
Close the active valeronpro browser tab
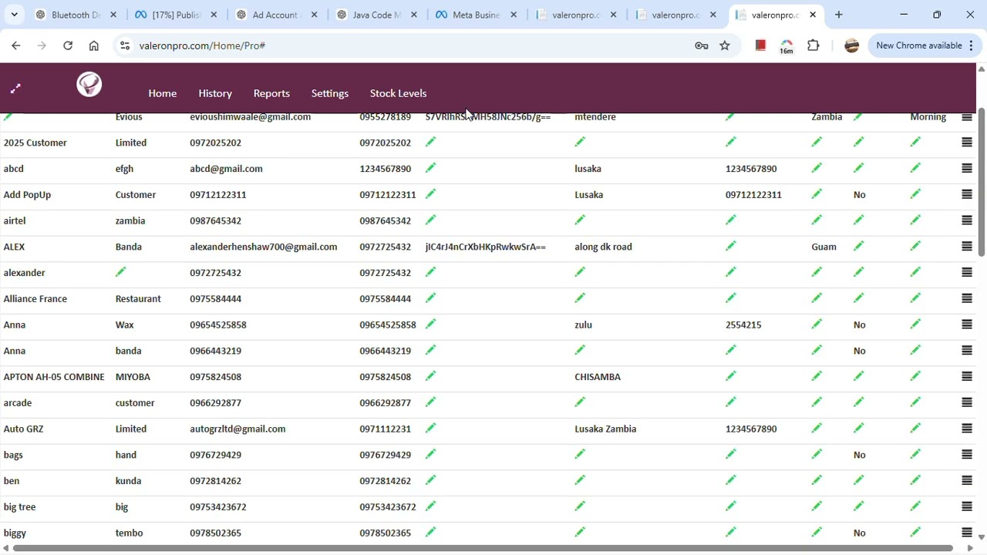point(813,15)
